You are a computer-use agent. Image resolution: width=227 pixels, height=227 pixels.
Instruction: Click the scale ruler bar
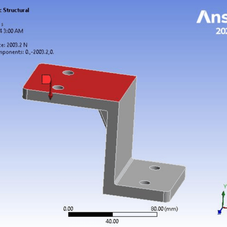click(x=112, y=214)
